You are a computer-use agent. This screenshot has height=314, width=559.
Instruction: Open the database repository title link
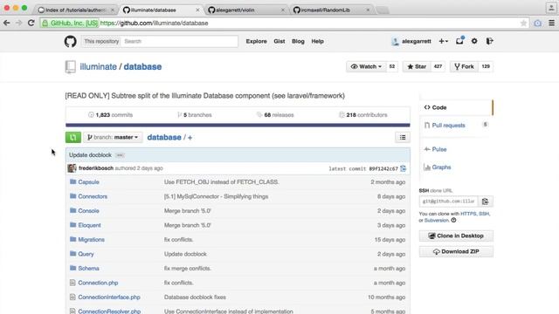[142, 66]
